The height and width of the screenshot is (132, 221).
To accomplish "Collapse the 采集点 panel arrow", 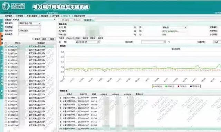I will click(54, 20).
